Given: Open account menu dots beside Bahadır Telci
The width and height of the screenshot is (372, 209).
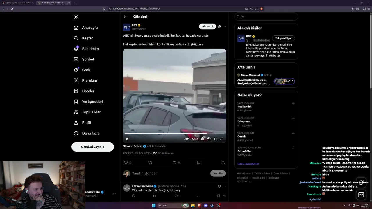Looking at the screenshot, I should coord(115,194).
